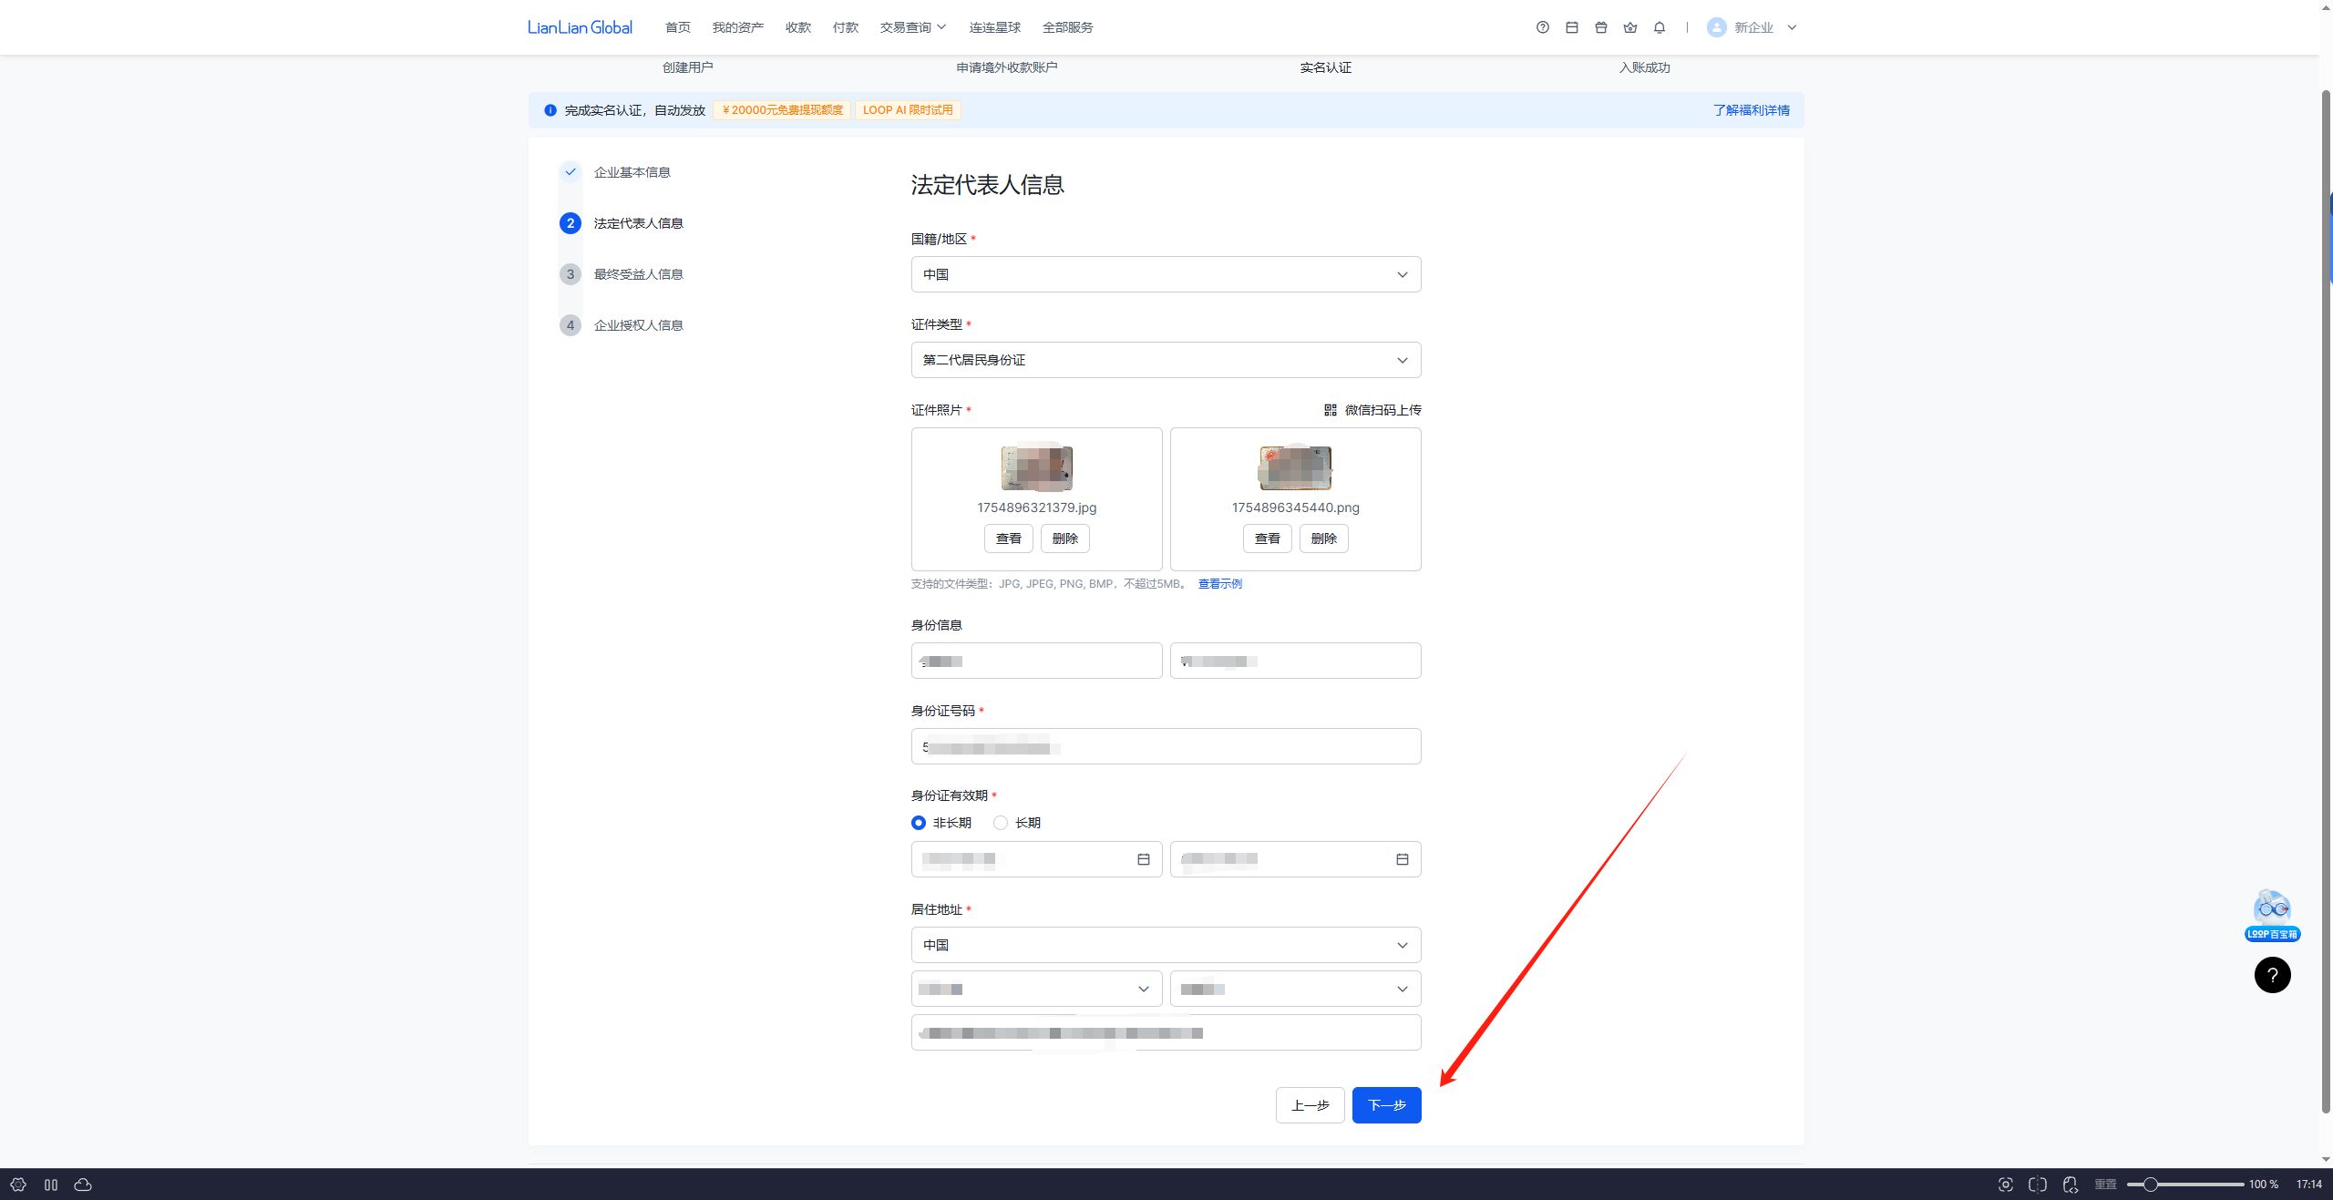
Task: Go to 我的资产 in top navigation
Action: (737, 27)
